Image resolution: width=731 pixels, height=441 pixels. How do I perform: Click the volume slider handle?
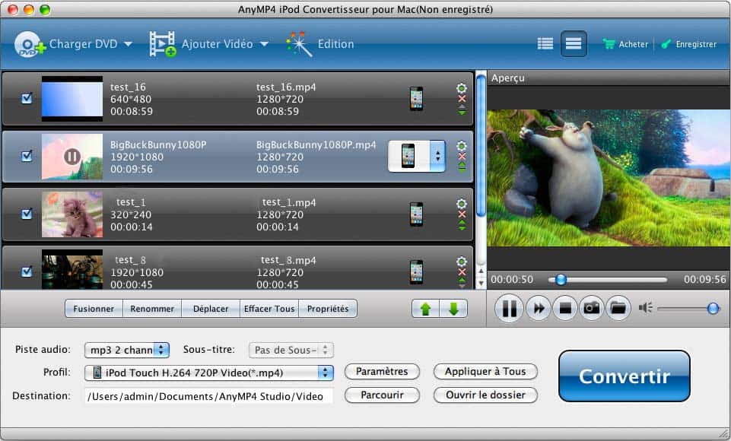click(x=713, y=308)
